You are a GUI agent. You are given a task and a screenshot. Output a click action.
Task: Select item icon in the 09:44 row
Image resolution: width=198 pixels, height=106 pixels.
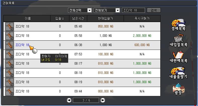pos(10,91)
